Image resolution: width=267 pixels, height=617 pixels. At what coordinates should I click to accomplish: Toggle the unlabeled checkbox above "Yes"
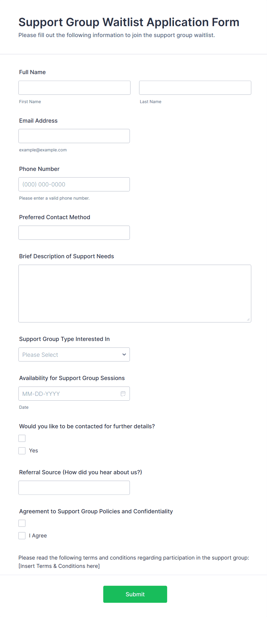point(22,438)
